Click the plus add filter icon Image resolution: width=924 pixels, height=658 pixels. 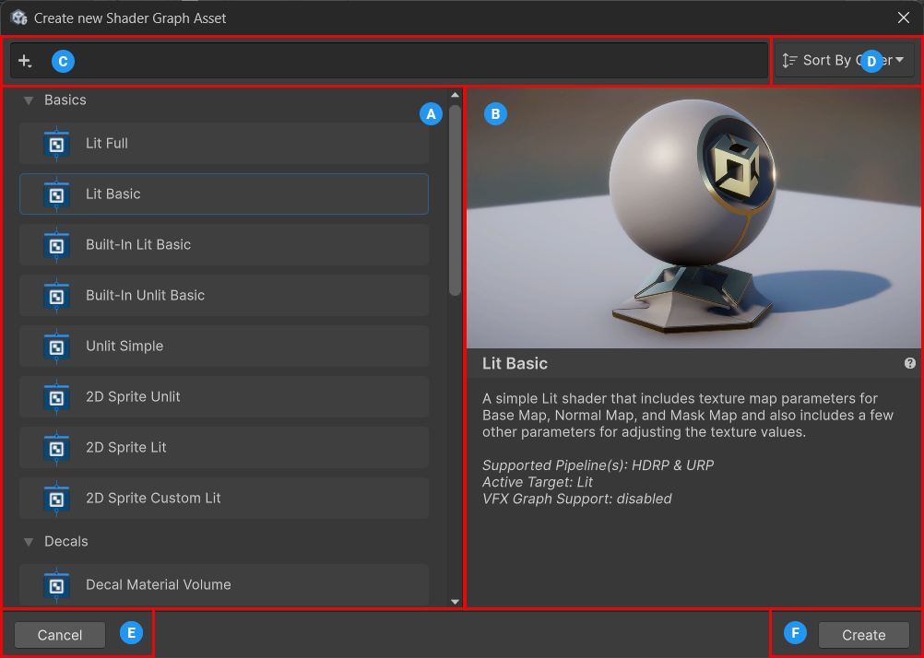click(x=25, y=61)
